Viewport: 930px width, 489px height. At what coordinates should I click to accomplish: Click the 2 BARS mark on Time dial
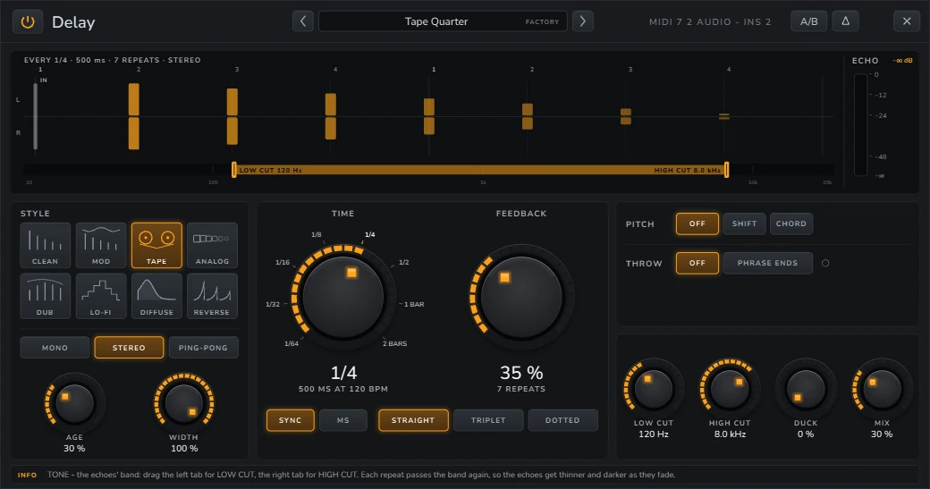point(394,343)
